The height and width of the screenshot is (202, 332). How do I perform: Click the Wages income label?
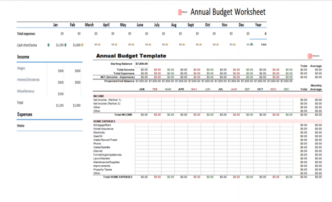21,68
